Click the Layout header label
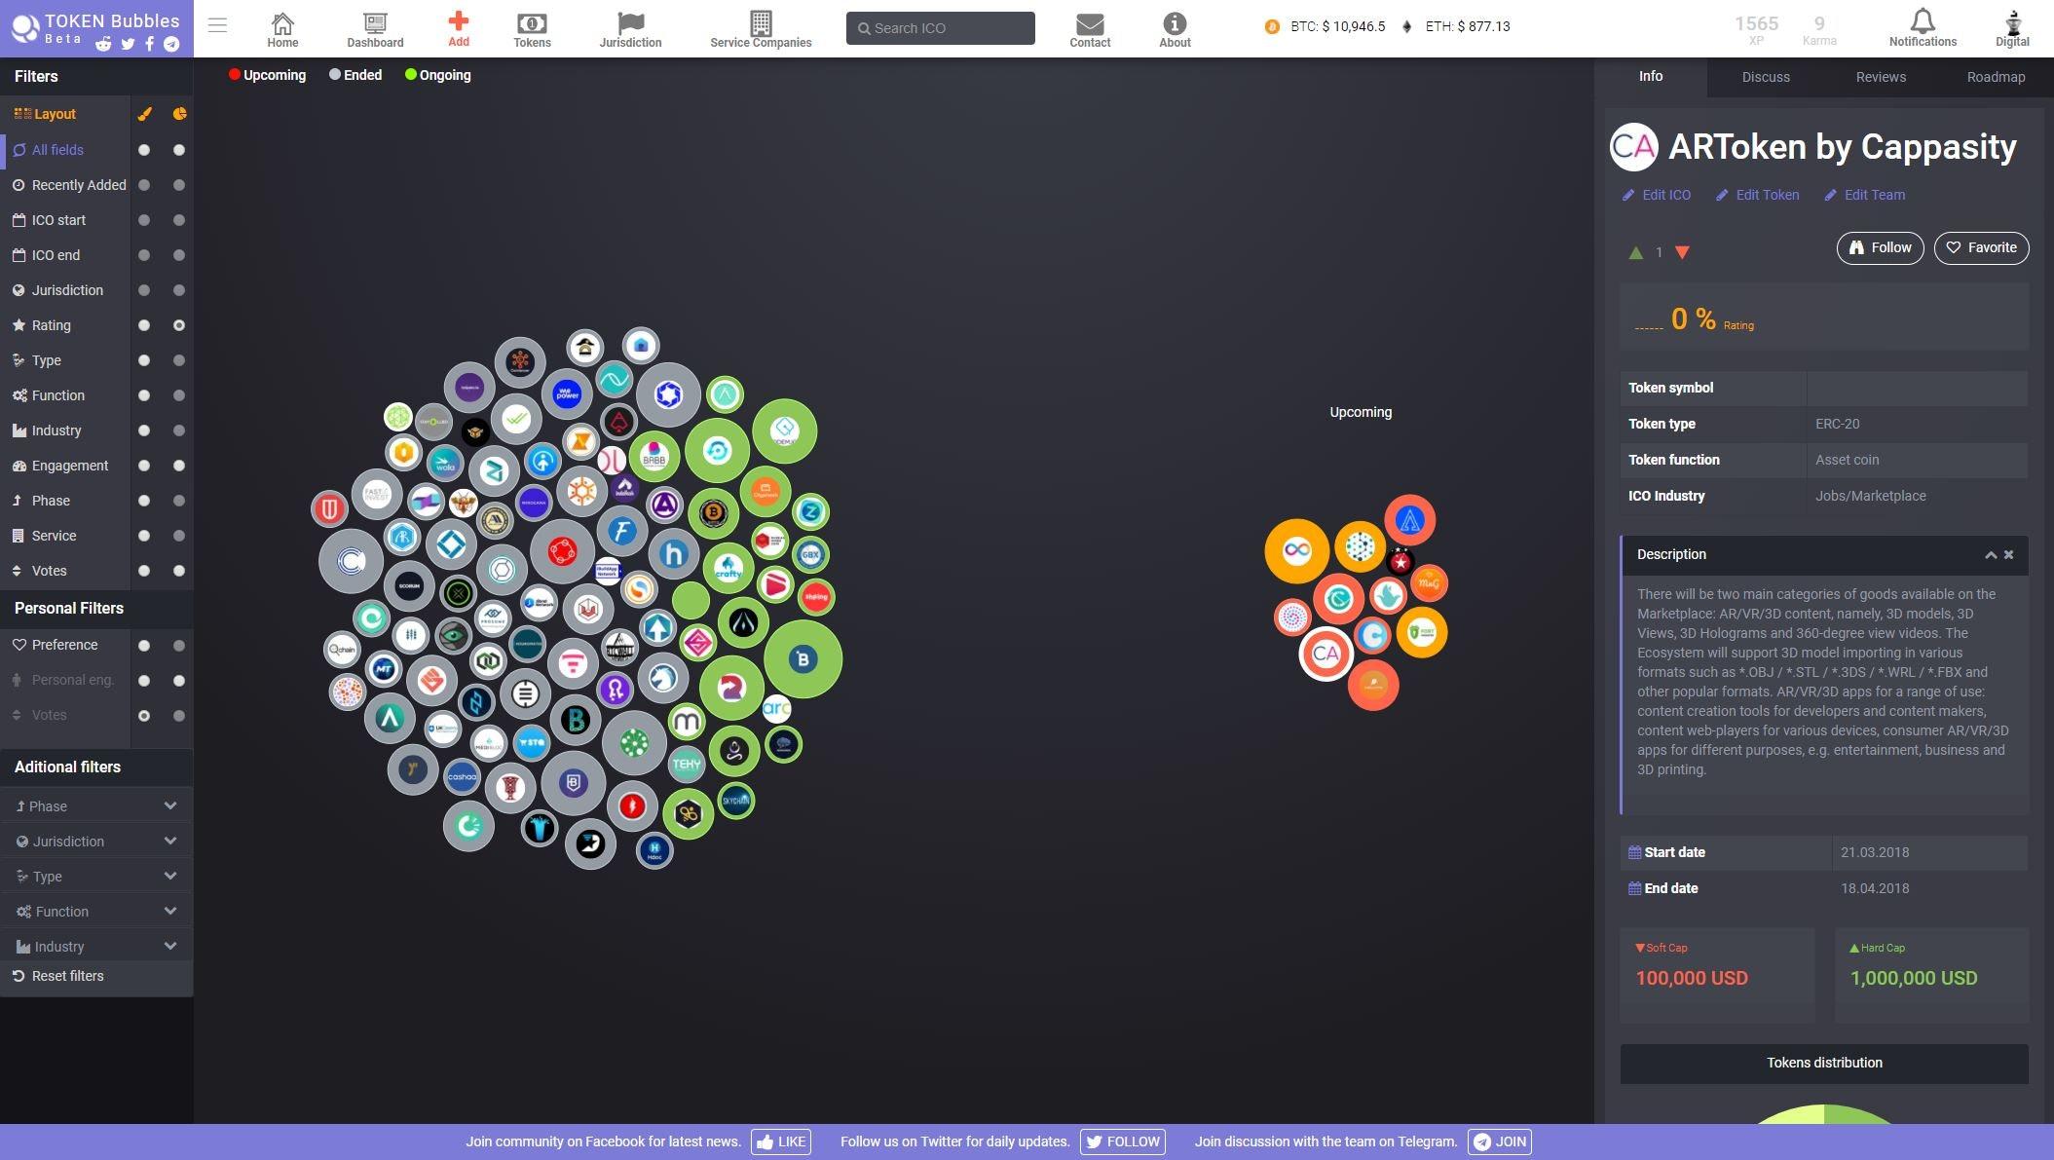The height and width of the screenshot is (1160, 2054). click(55, 114)
